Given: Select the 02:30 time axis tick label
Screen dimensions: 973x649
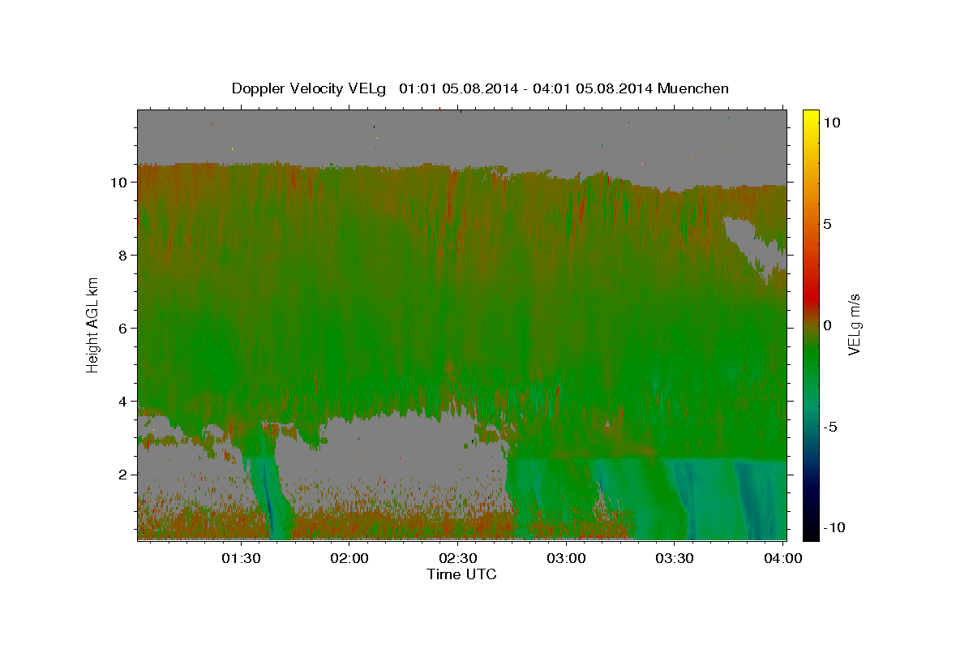Looking at the screenshot, I should pyautogui.click(x=459, y=558).
